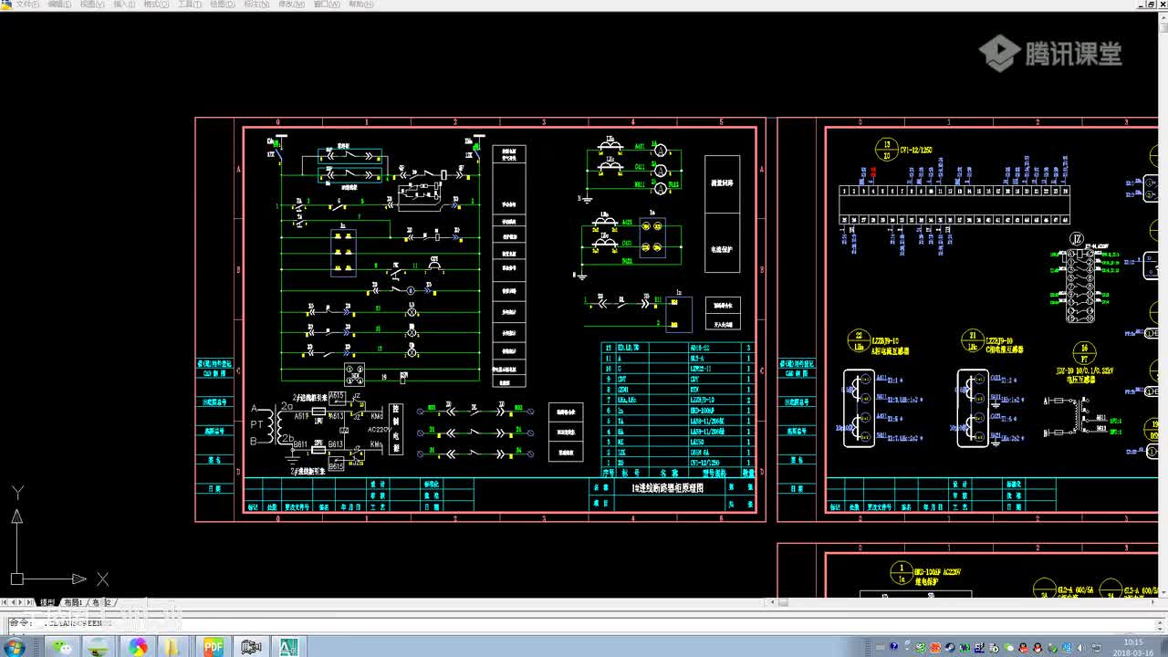Open the 修改(M) menu
The height and width of the screenshot is (657, 1168).
(291, 5)
